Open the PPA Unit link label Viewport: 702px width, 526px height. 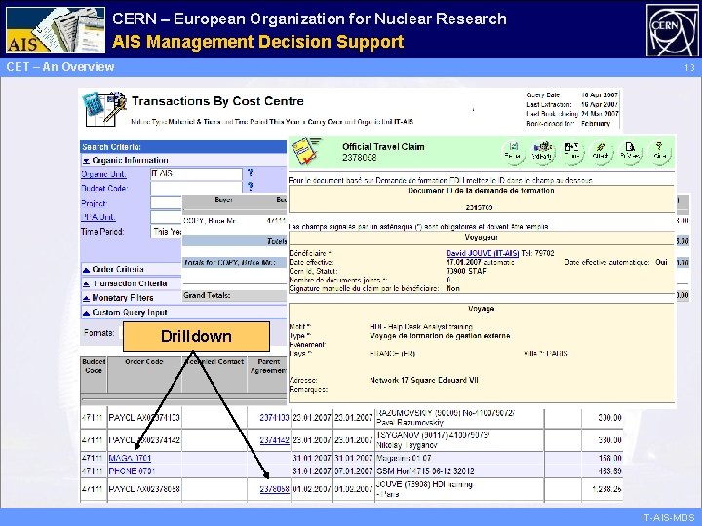click(98, 217)
